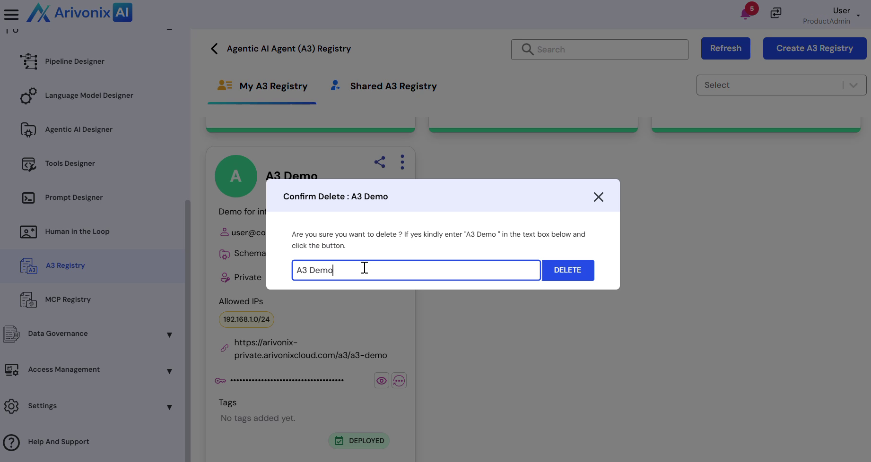The image size is (871, 462).
Task: Click the Create A3 Registry button
Action: click(814, 48)
